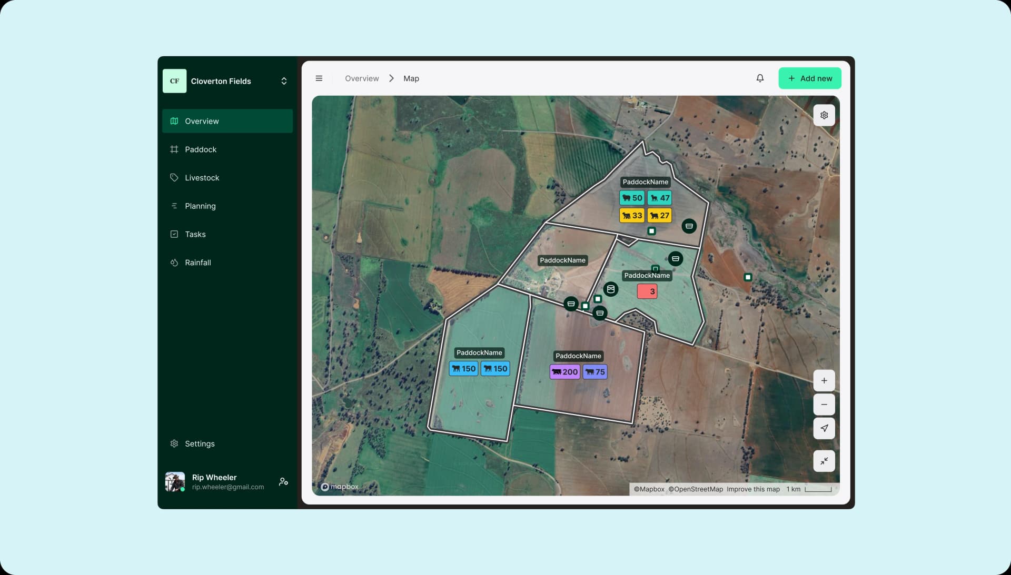The image size is (1011, 575).
Task: Click the square marker below the 33 badge
Action: 651,231
